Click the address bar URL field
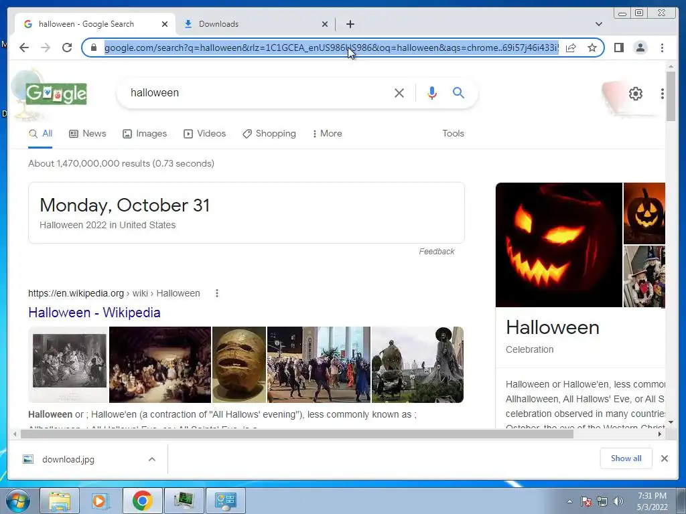This screenshot has width=686, height=514. coord(331,48)
